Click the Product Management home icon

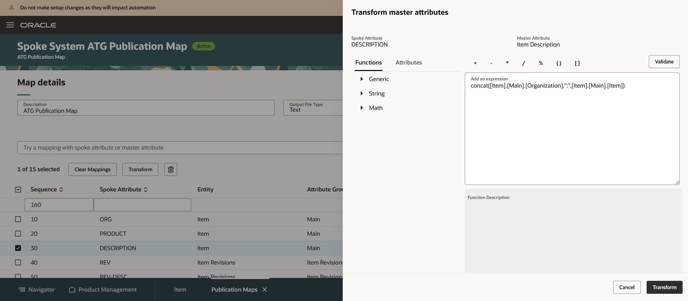(x=72, y=289)
